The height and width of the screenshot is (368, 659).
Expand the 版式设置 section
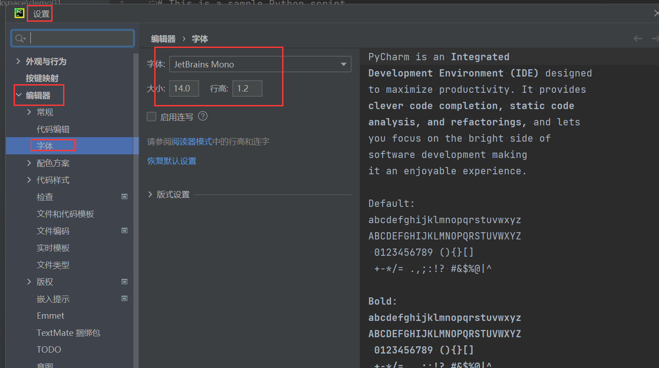(151, 195)
